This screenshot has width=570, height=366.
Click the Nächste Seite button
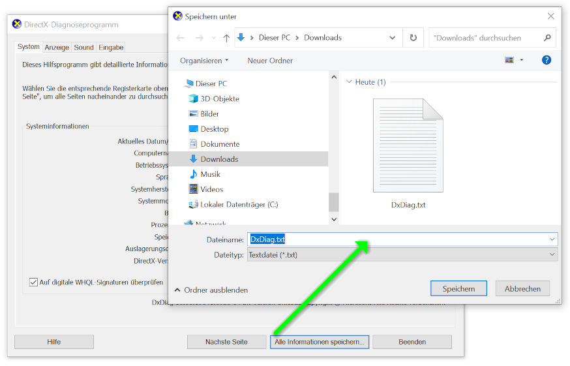point(226,342)
